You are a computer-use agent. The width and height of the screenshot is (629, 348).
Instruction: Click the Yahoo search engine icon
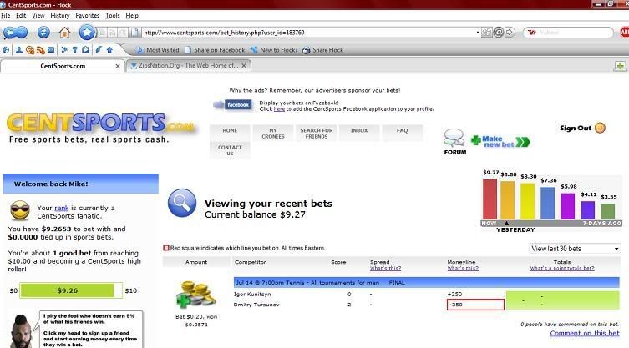coord(532,33)
